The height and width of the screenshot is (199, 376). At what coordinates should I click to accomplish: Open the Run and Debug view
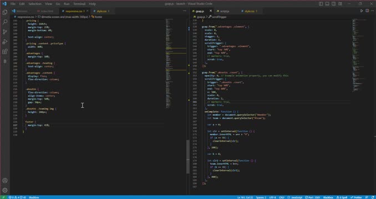(x=5, y=42)
